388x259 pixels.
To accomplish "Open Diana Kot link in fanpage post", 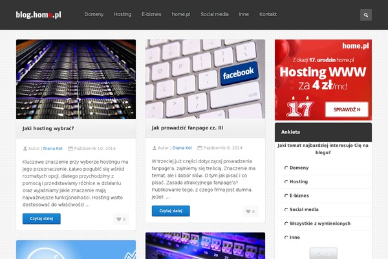I will point(182,148).
